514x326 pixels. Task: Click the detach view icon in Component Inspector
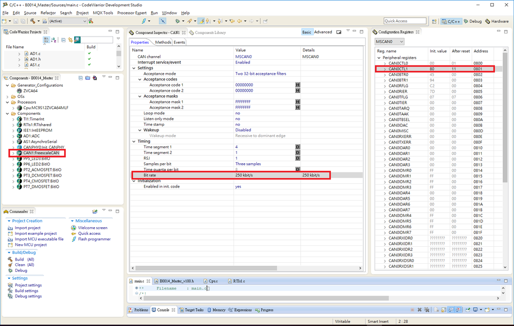click(339, 32)
